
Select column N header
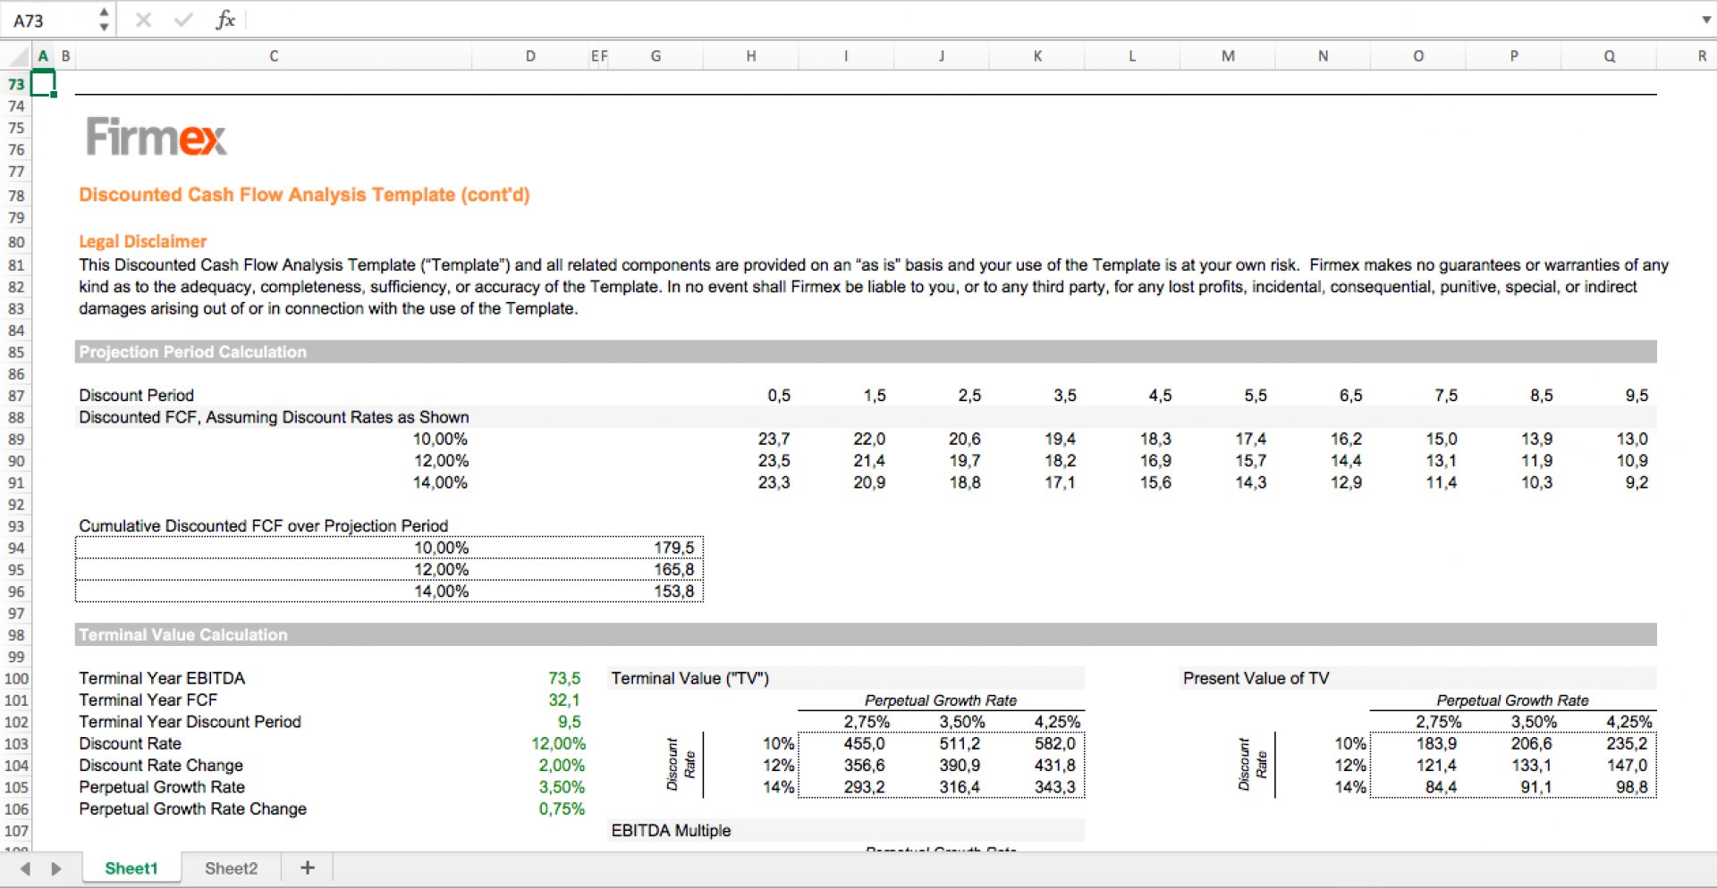pos(1323,56)
